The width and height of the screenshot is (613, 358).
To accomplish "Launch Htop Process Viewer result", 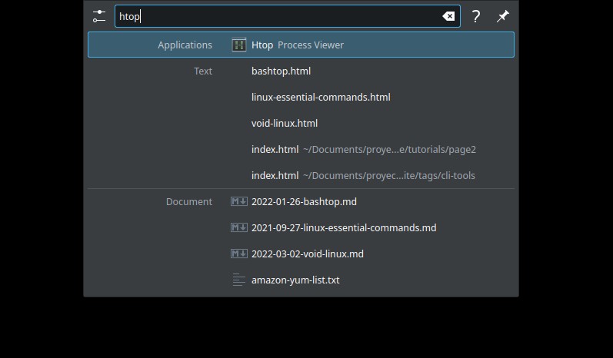I will click(301, 45).
